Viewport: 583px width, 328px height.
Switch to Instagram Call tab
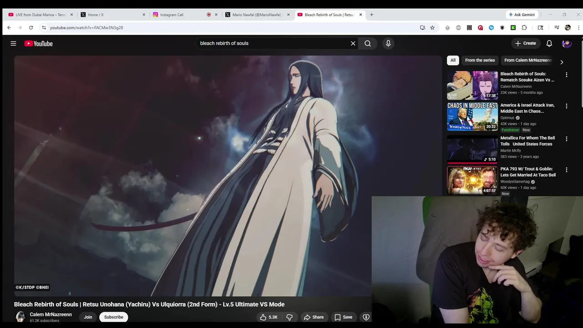(185, 15)
